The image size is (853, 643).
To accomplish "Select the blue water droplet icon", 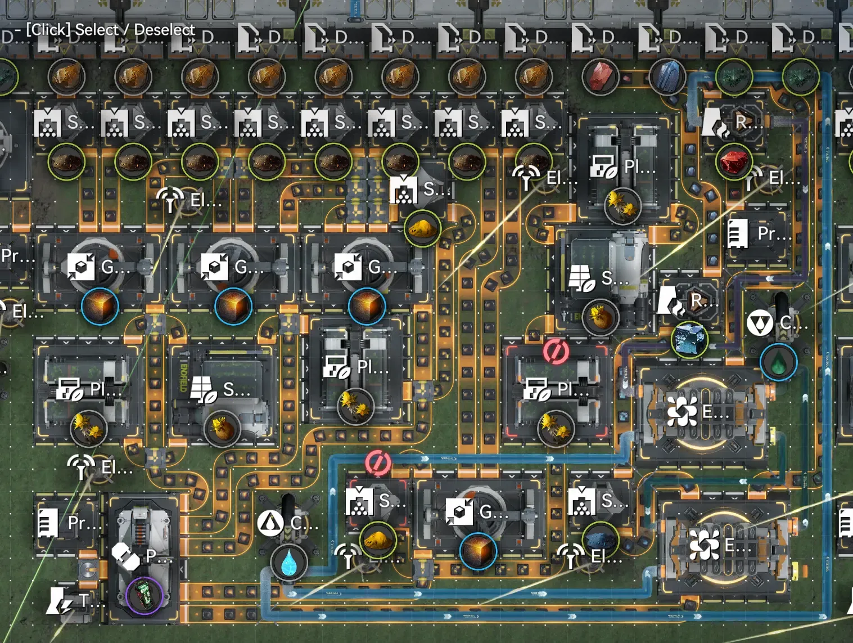I will (289, 563).
